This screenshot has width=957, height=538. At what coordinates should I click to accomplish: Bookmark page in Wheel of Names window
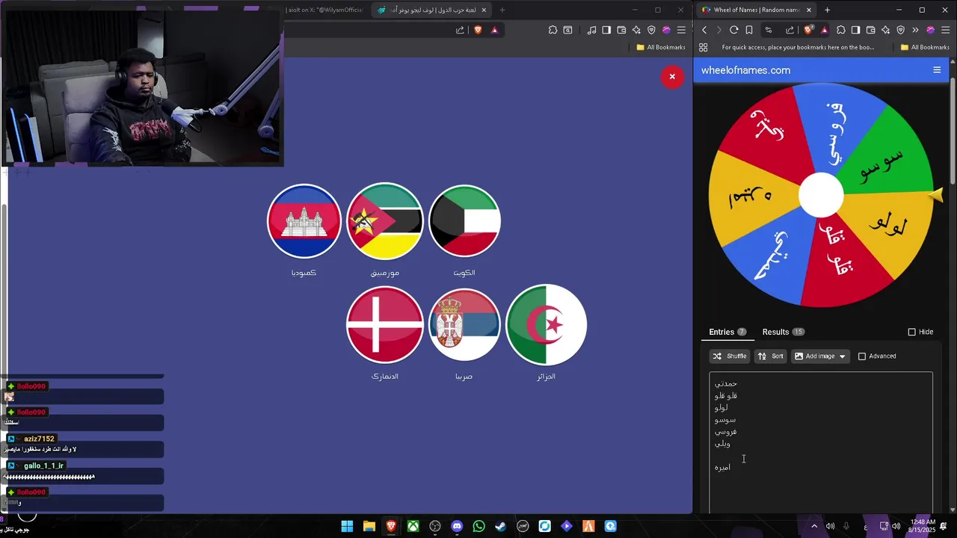point(749,30)
